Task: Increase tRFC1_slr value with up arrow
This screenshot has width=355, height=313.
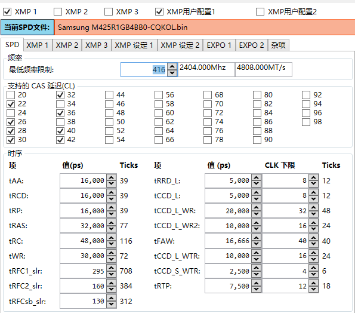Action: point(112,268)
